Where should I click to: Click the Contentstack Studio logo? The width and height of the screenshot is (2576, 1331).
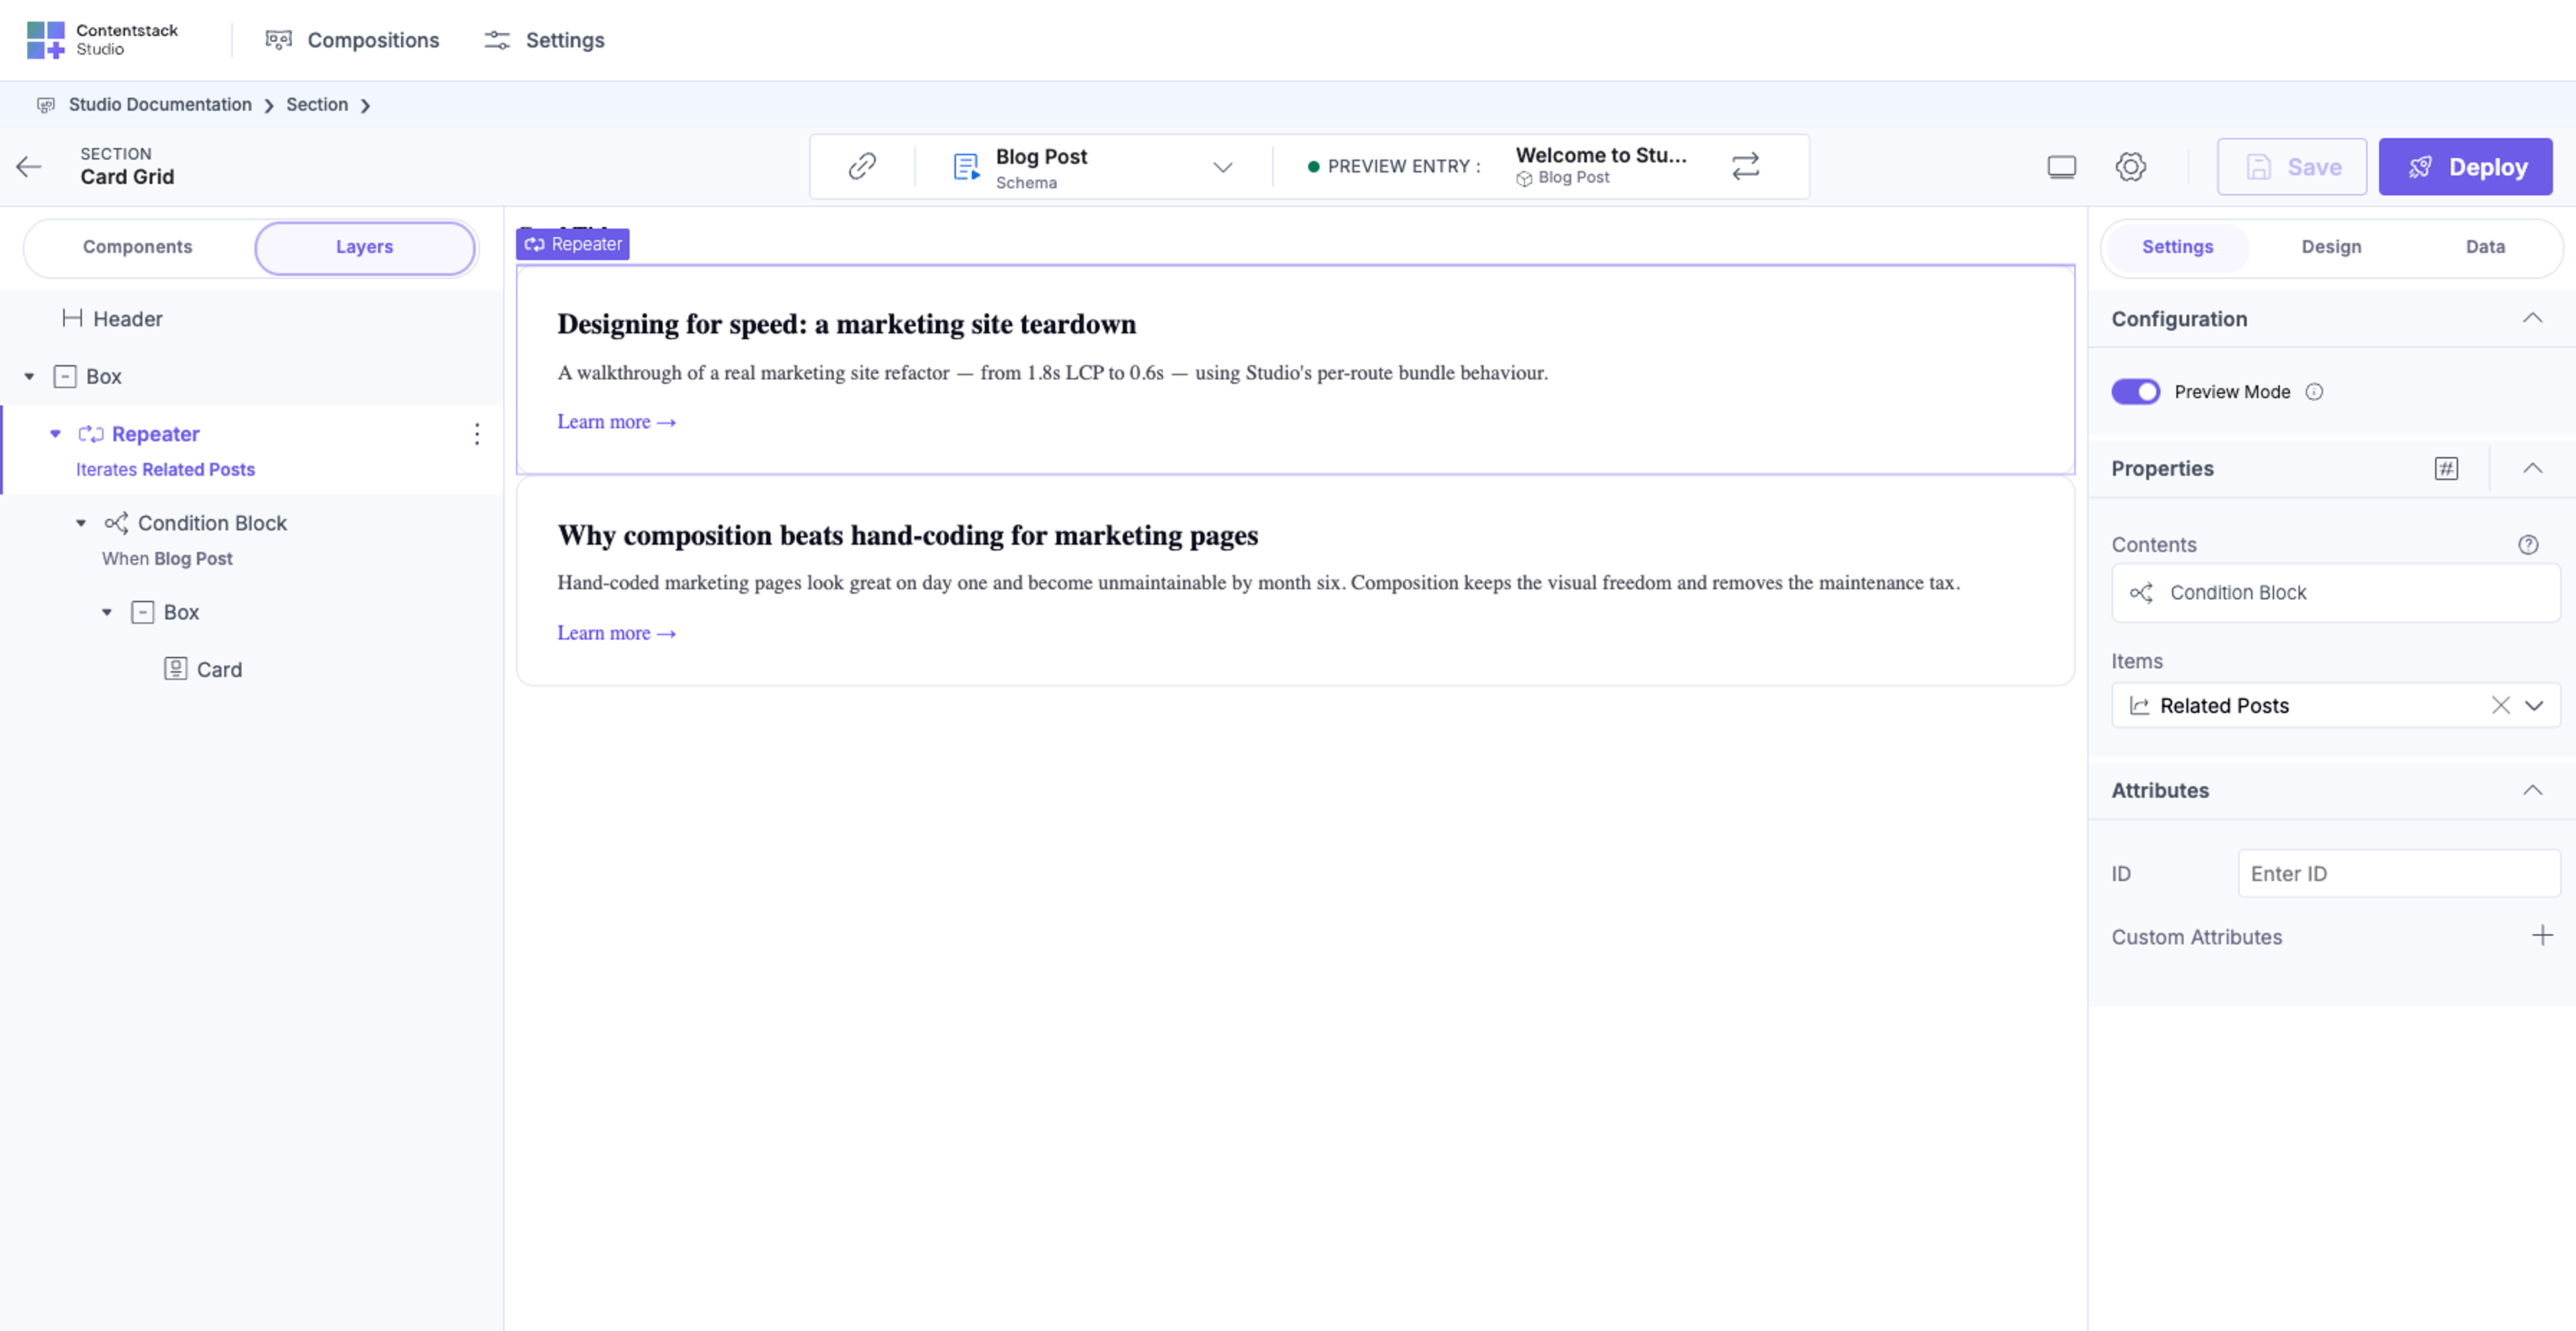tap(102, 40)
